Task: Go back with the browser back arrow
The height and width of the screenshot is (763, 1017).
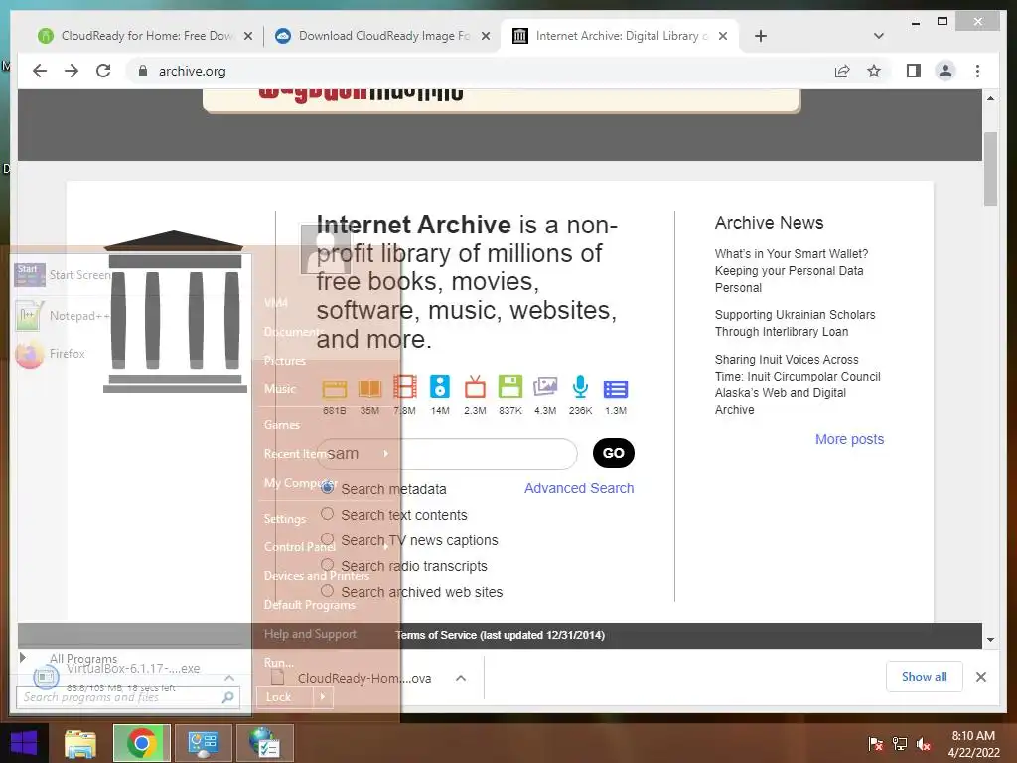Action: 40,71
